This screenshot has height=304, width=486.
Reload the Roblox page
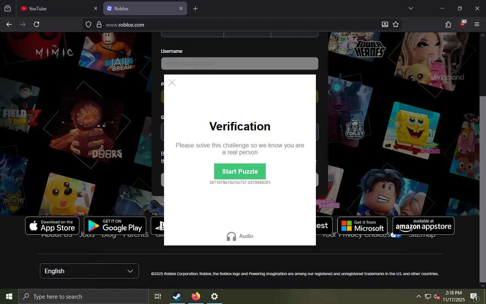pyautogui.click(x=36, y=24)
